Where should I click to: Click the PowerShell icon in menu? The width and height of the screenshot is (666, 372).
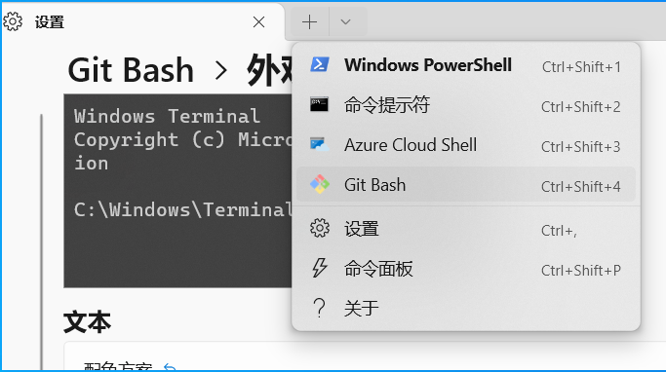point(320,65)
